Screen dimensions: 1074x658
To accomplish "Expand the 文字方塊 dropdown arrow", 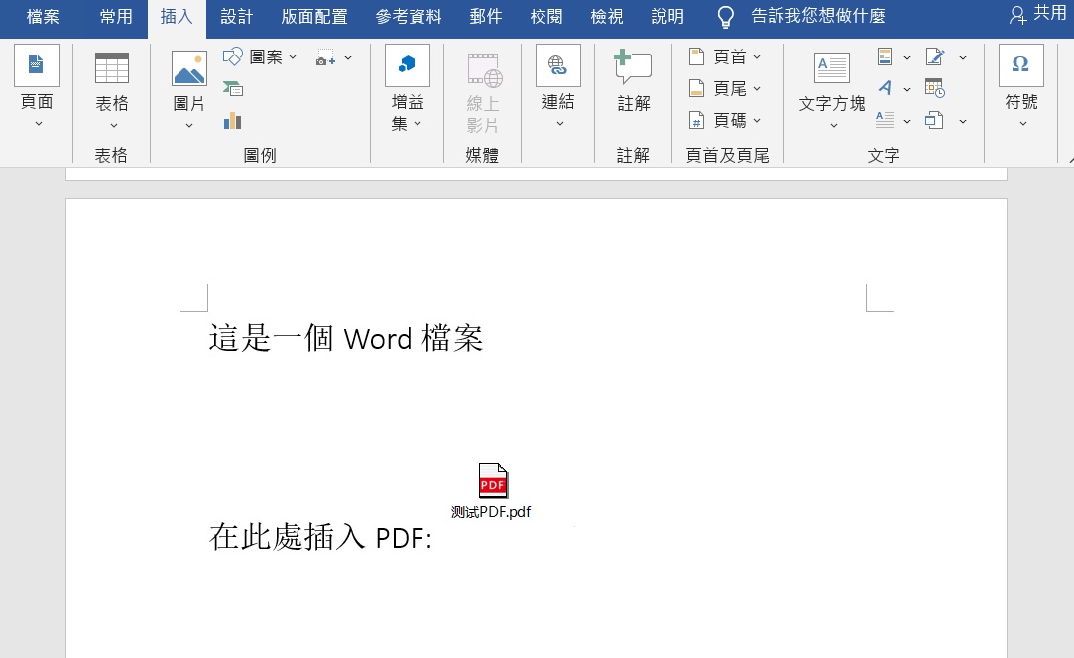I will coord(834,125).
